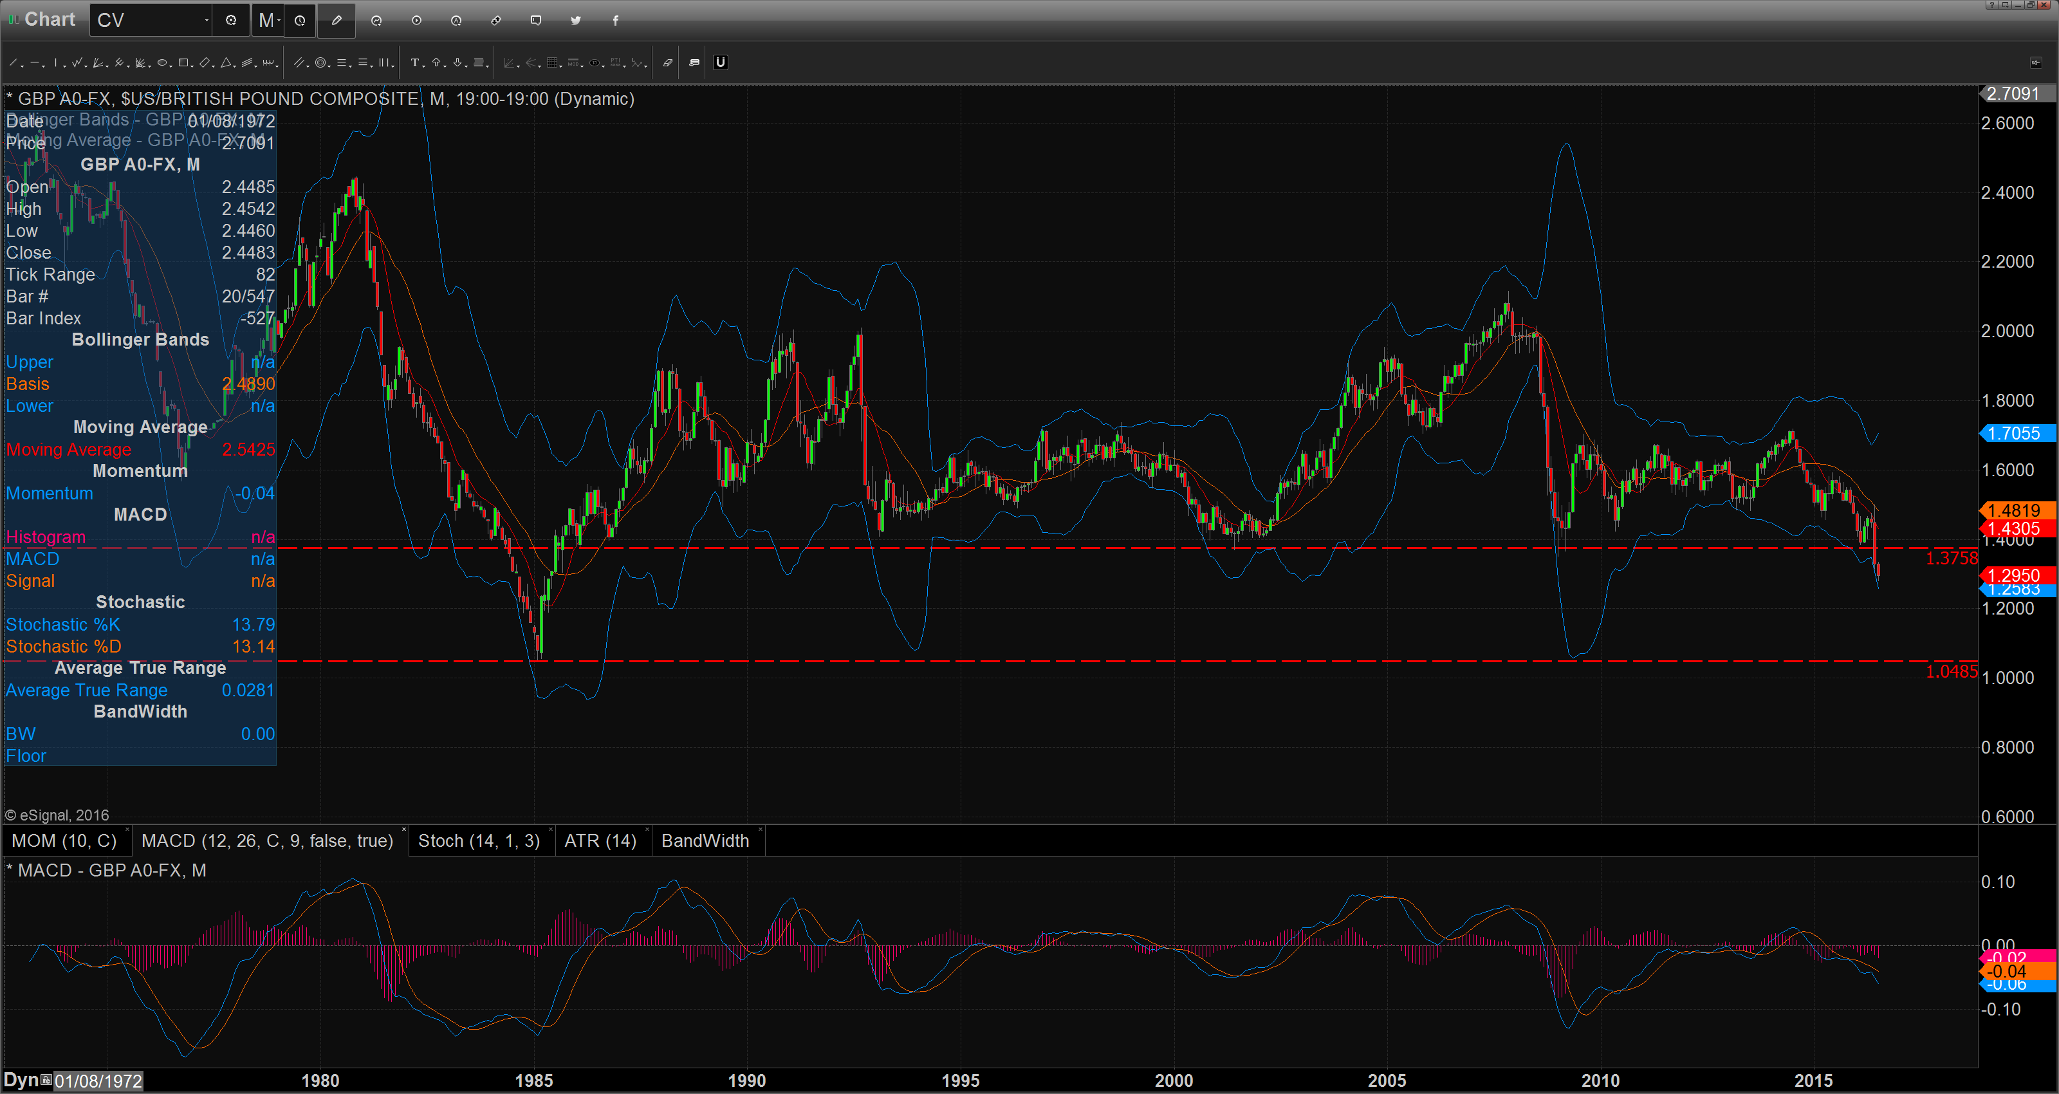Select the Gann fan box tool

140,62
